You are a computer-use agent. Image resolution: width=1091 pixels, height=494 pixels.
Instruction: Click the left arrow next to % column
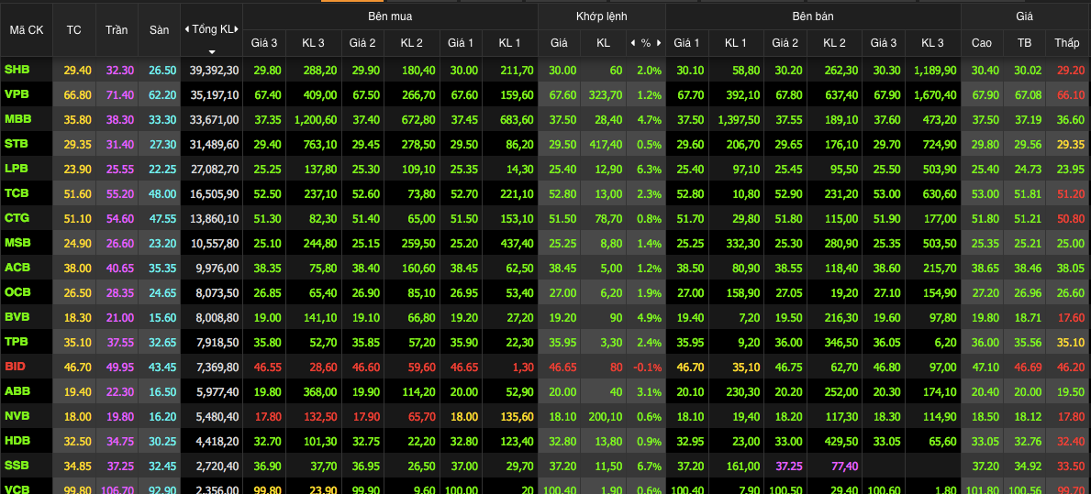pyautogui.click(x=632, y=43)
